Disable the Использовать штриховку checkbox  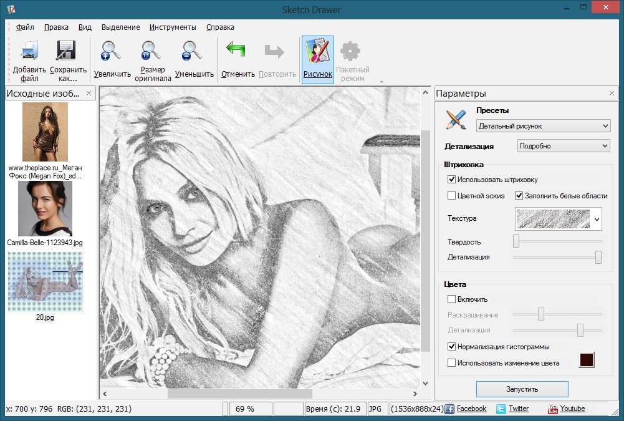pyautogui.click(x=452, y=180)
